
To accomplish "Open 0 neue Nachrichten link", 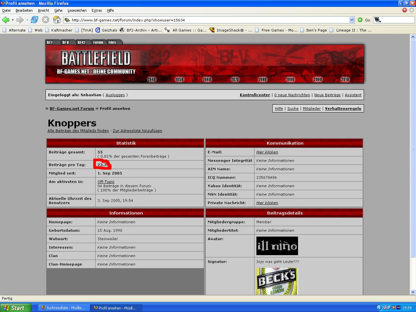I will click(x=292, y=95).
